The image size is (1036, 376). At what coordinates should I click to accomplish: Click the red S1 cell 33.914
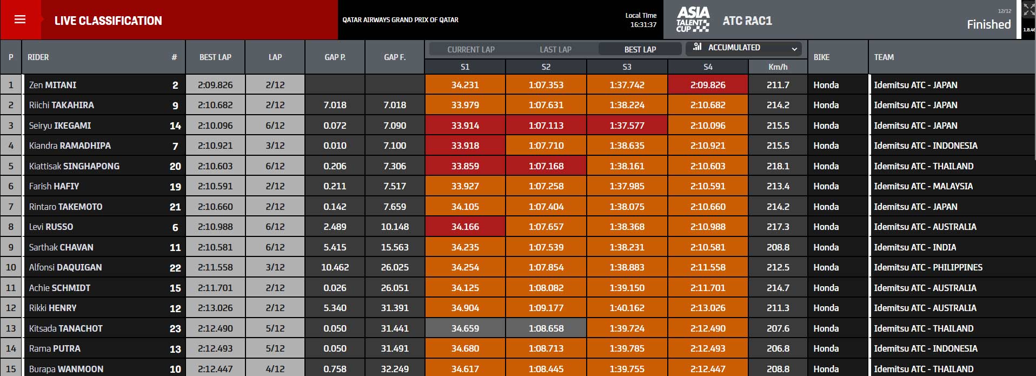point(465,126)
